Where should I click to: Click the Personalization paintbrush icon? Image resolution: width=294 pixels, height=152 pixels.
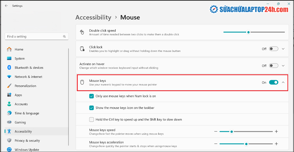click(x=9, y=86)
